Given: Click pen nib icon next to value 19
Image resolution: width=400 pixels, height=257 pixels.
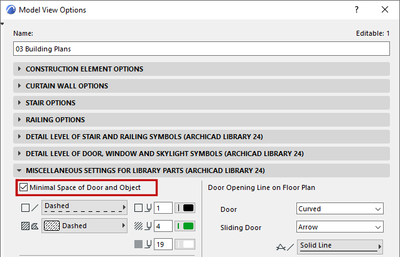Looking at the screenshot, I should [148, 244].
